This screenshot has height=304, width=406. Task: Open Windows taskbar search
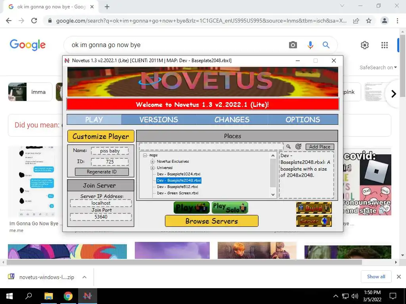coord(29,296)
